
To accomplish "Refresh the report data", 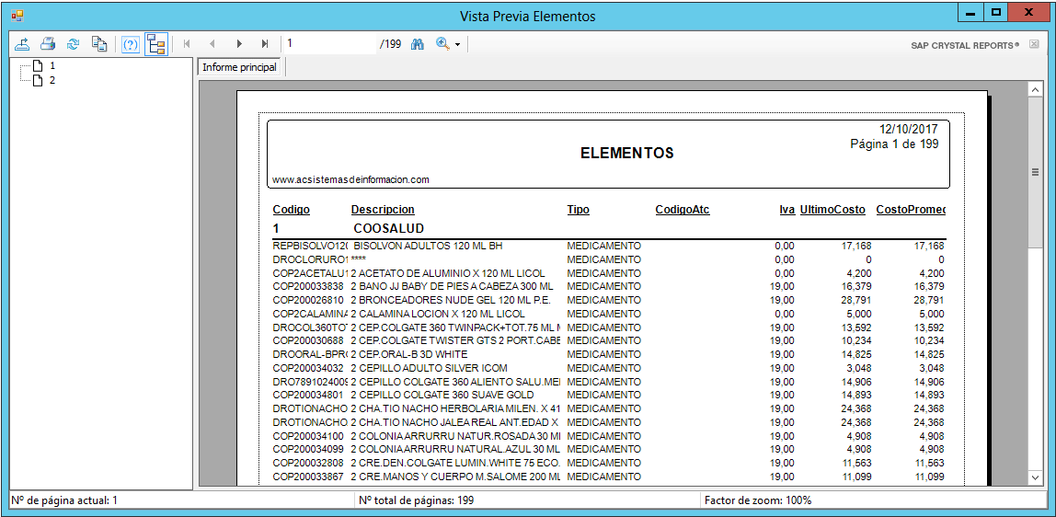I will [x=74, y=44].
